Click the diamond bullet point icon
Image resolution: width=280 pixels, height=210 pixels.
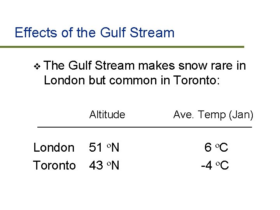click(37, 67)
